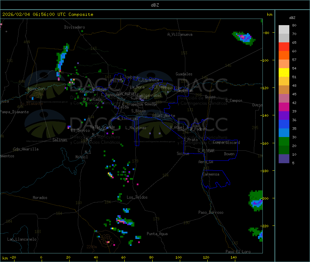This screenshot has width=310, height=262.
Task: Click the timestamp '2026/02/04 06:56:00 UTC Composite'
Action: 48,14
